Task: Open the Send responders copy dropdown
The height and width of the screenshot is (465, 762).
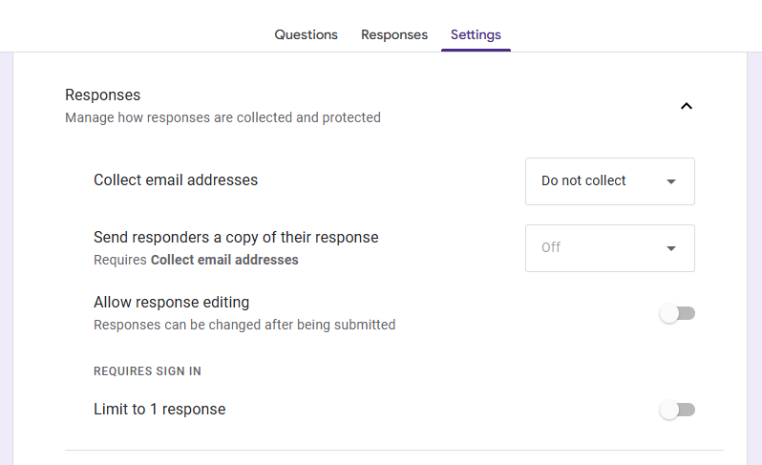Action: [609, 248]
